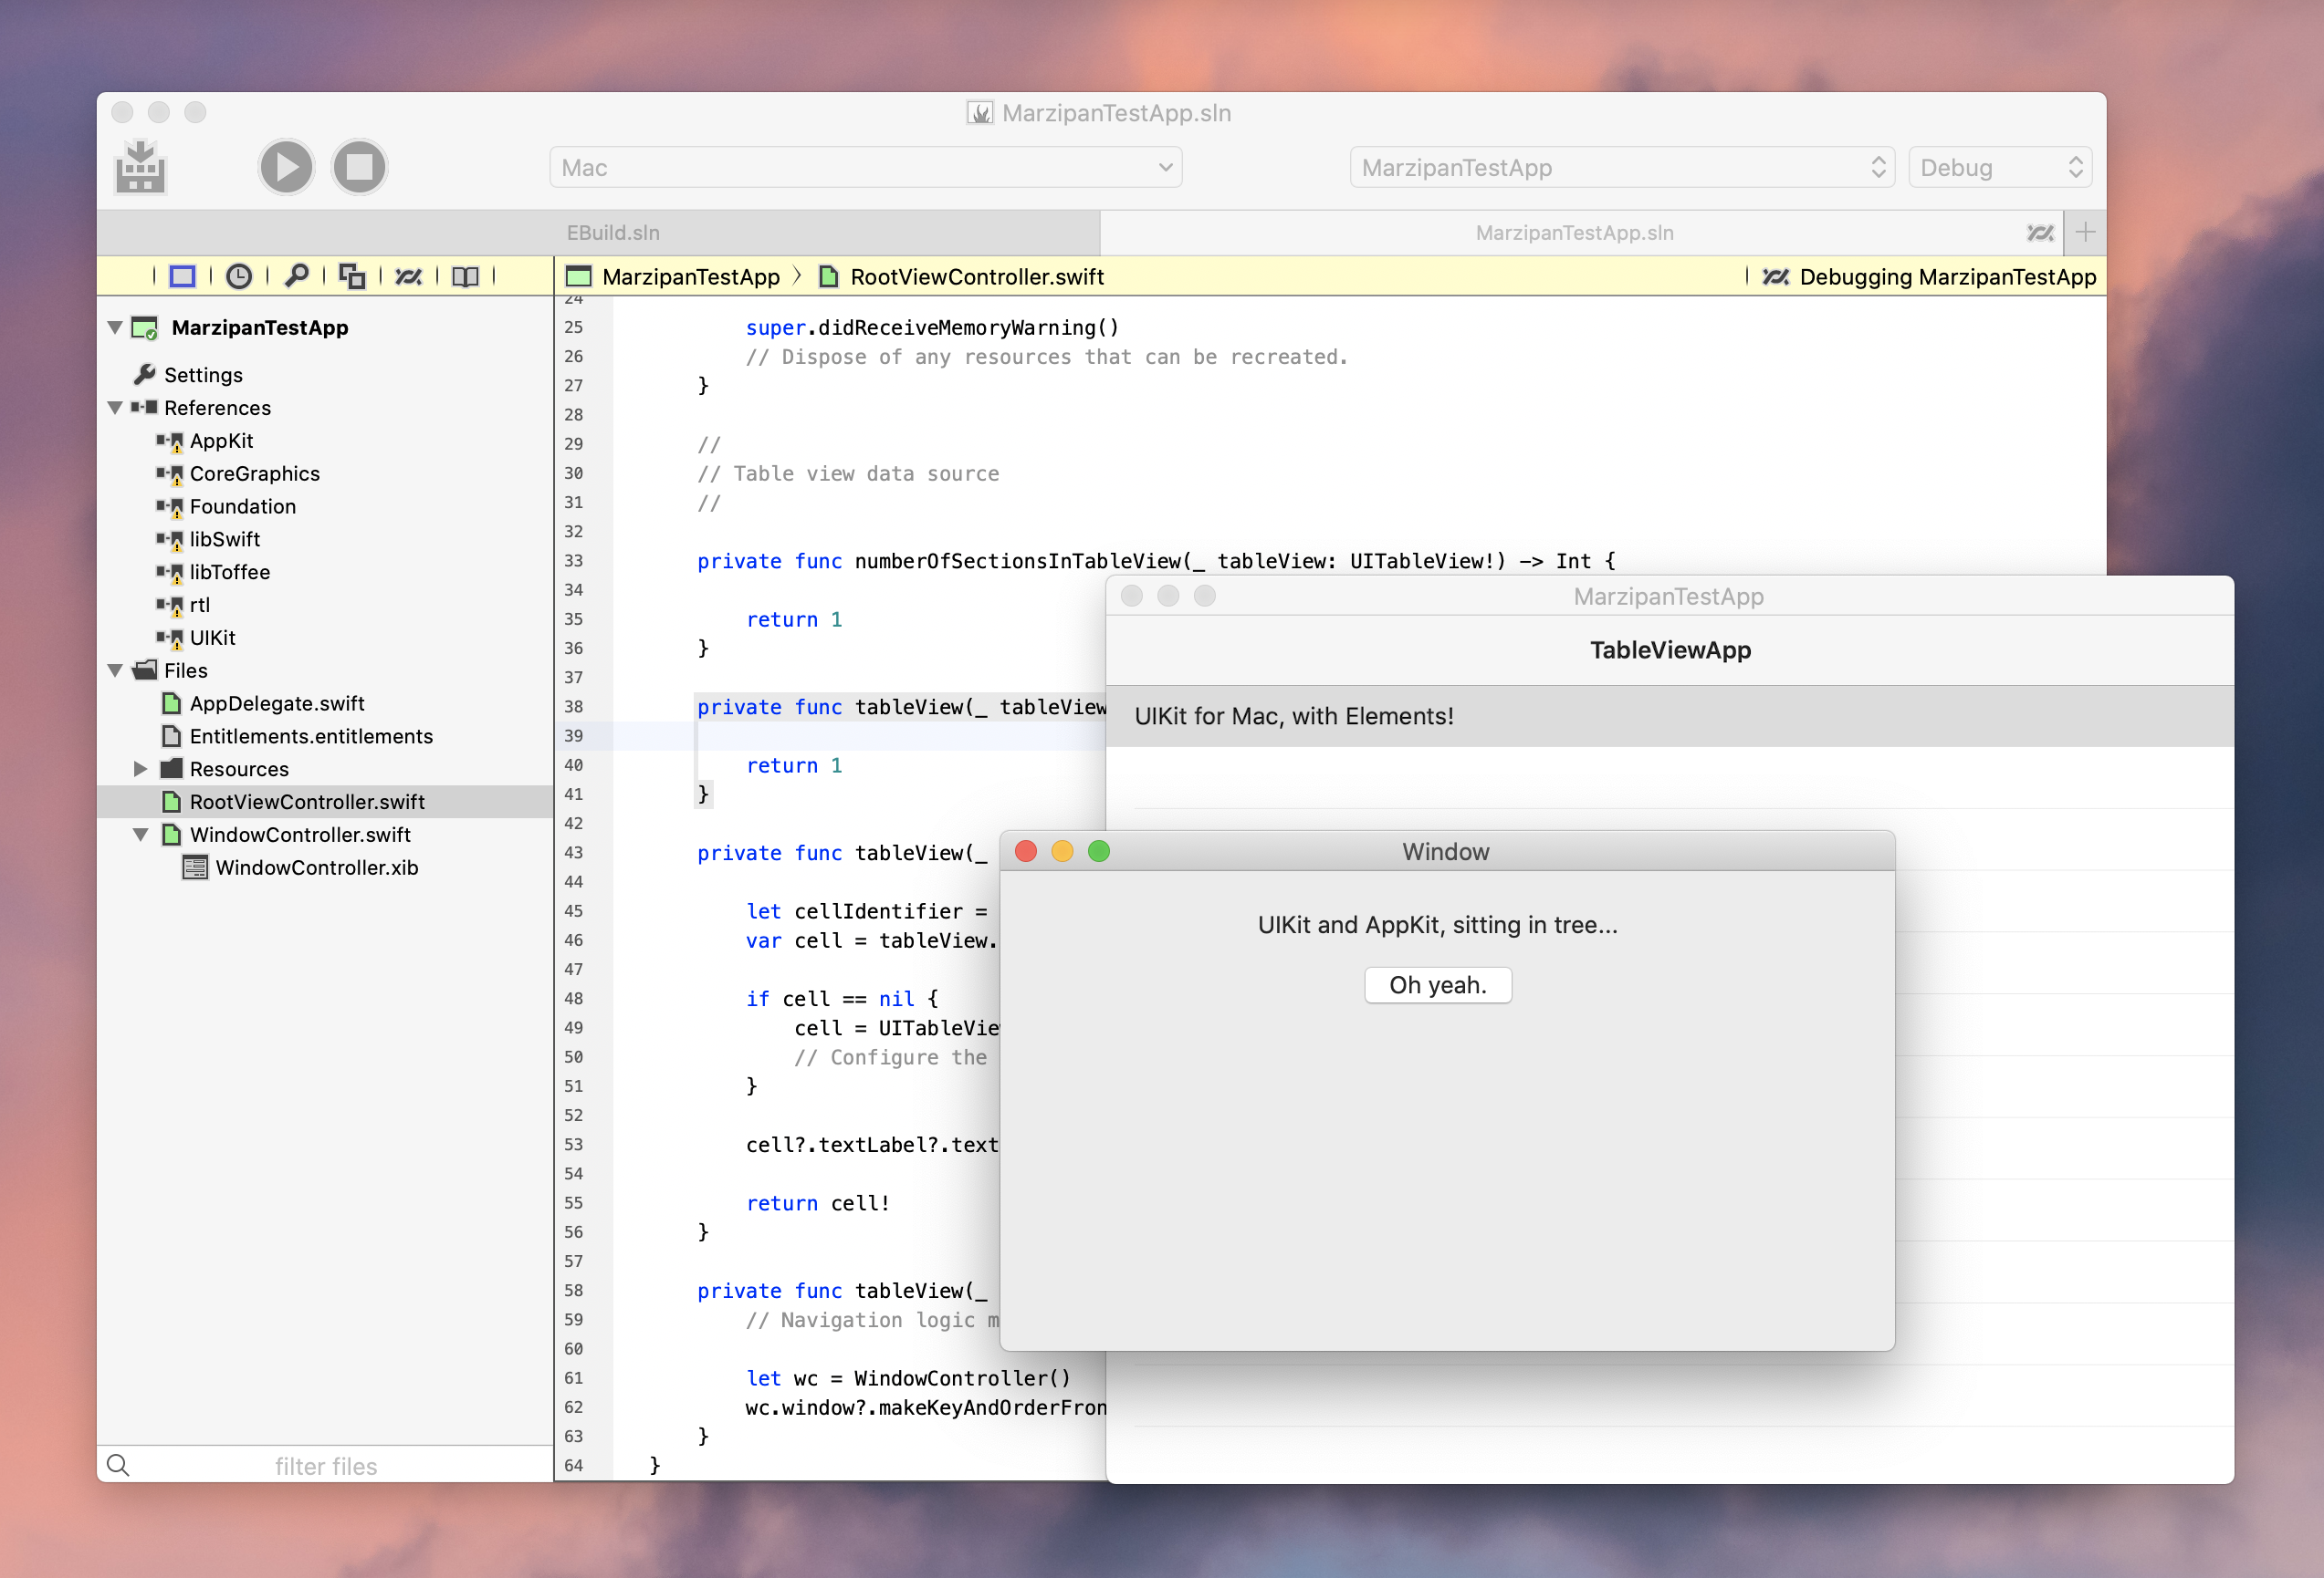Click the super.didReceiveMemoryWarning() code line
Viewport: 2324px width, 1578px height.
pos(932,327)
